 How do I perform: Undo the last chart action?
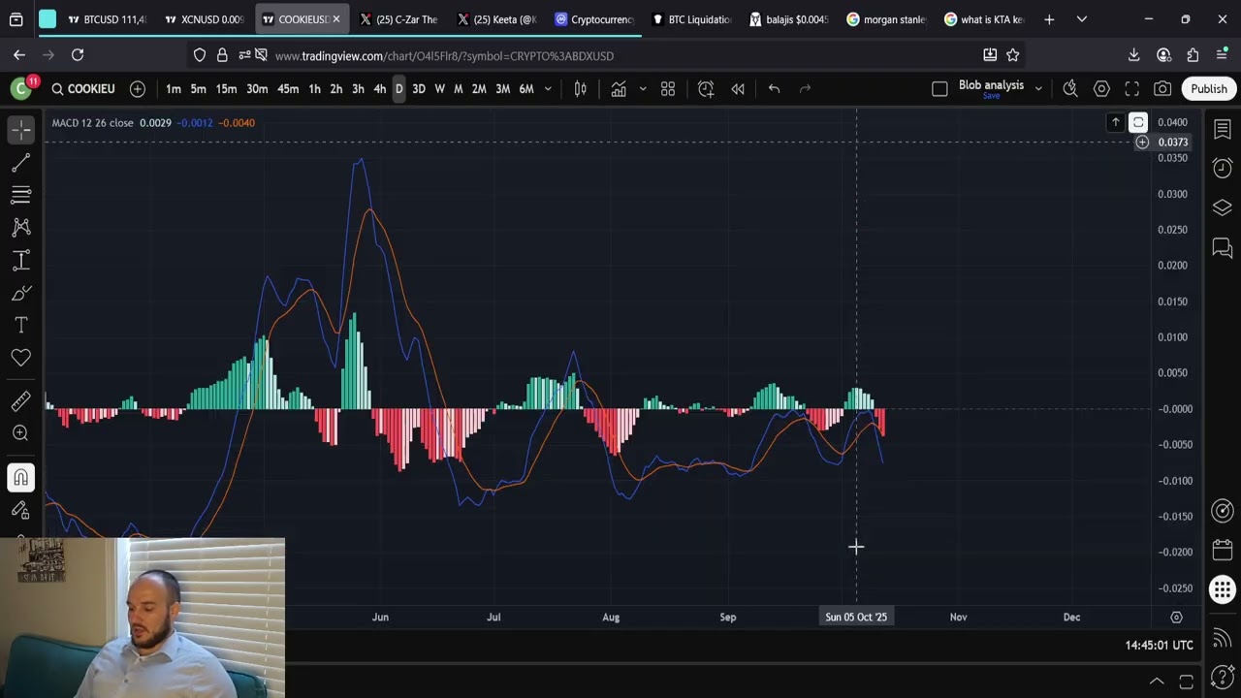point(774,89)
